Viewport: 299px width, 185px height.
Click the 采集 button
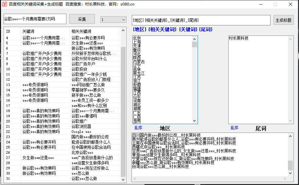click(82, 19)
